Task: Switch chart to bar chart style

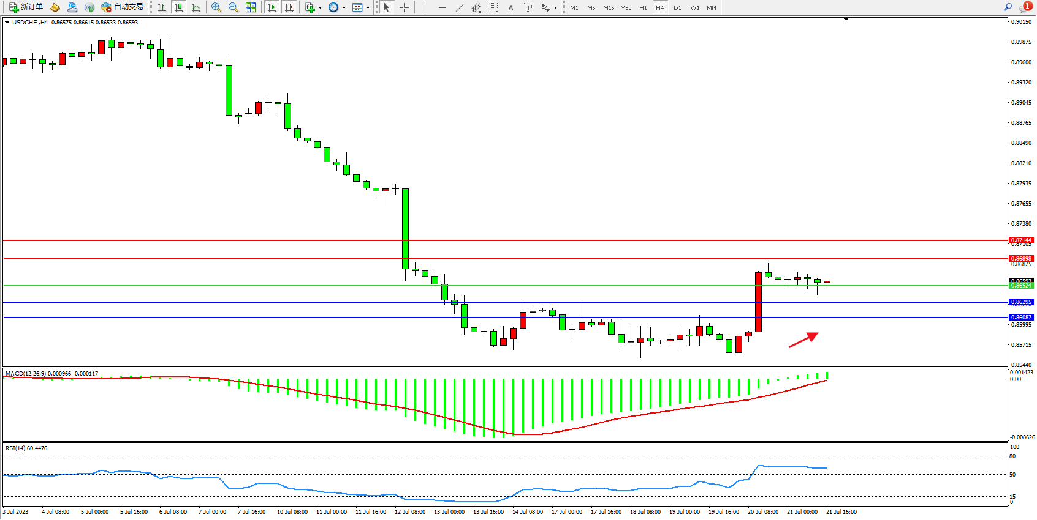Action: pos(162,7)
